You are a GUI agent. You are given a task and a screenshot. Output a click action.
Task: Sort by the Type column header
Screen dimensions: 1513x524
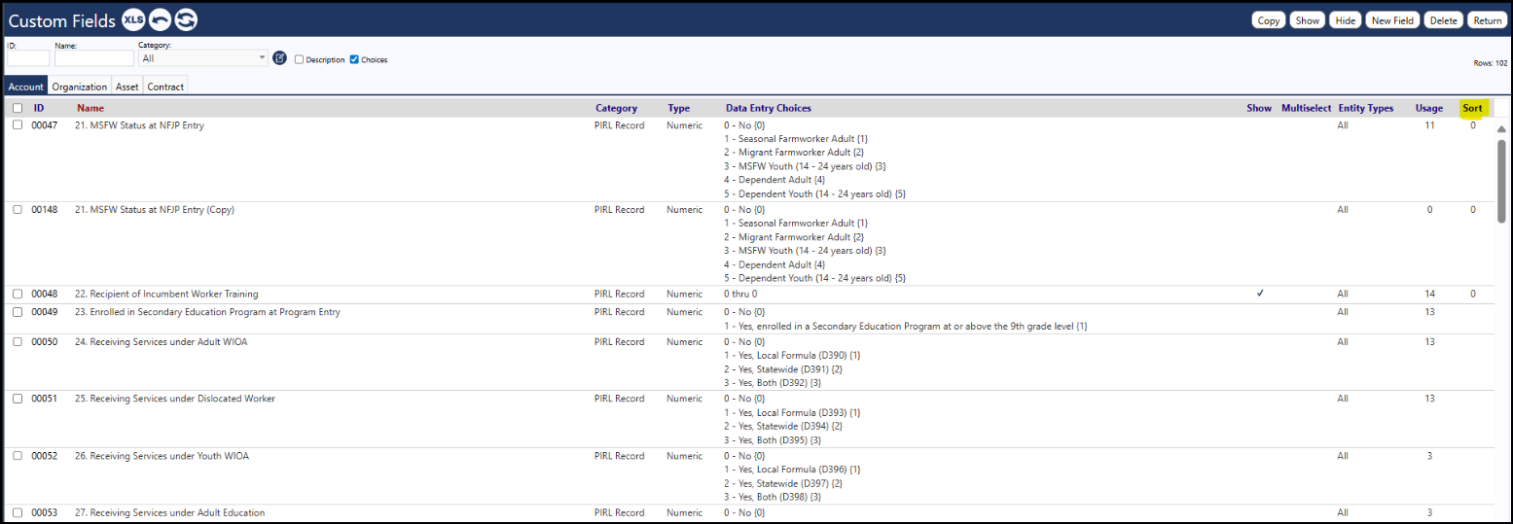point(678,108)
